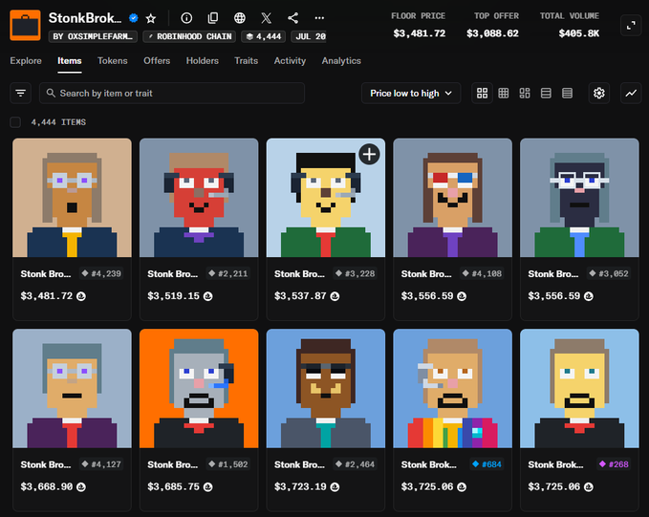Expand the stats panel with the expand icon

[x=631, y=25]
